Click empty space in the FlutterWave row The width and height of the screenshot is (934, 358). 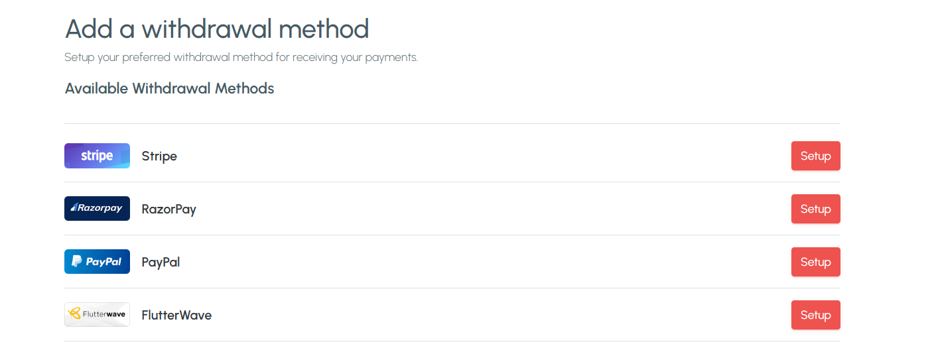tap(464, 315)
